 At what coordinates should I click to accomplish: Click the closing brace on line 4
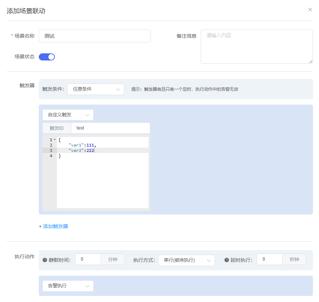[x=59, y=156]
